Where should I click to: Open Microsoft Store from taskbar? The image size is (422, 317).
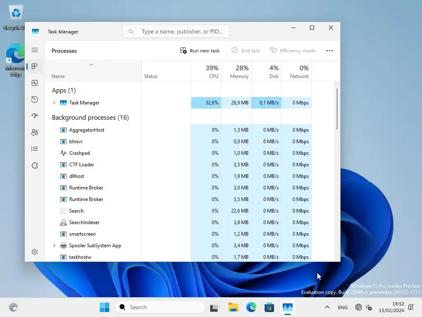click(x=269, y=307)
